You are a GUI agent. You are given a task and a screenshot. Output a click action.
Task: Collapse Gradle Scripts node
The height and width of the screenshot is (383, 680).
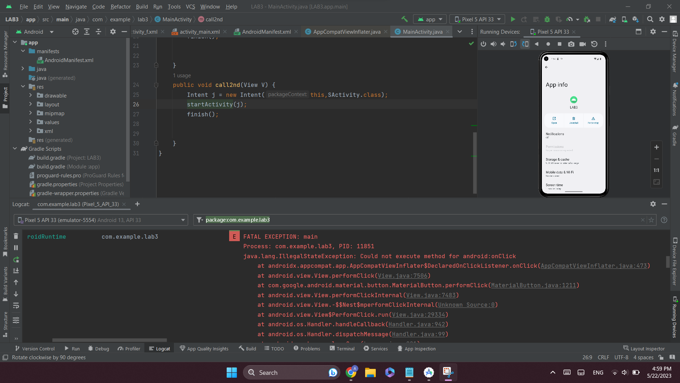tap(15, 149)
